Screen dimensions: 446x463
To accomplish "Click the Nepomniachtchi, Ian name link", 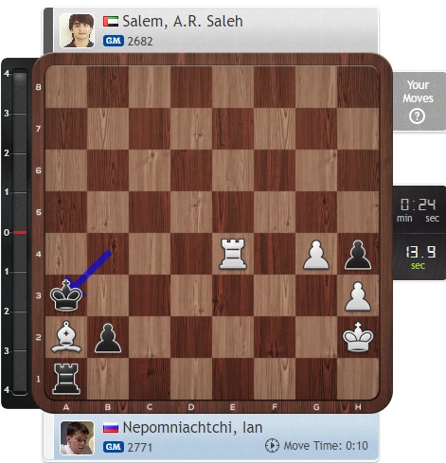I will click(192, 428).
